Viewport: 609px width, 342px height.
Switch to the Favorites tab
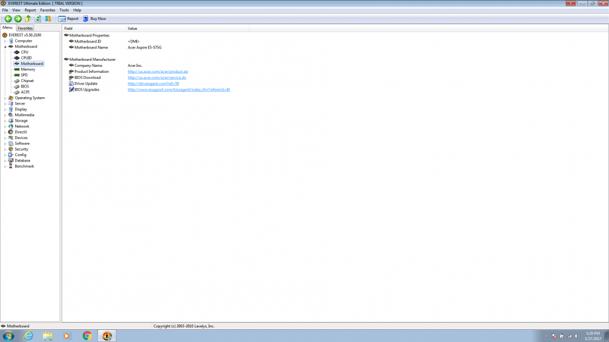point(25,28)
